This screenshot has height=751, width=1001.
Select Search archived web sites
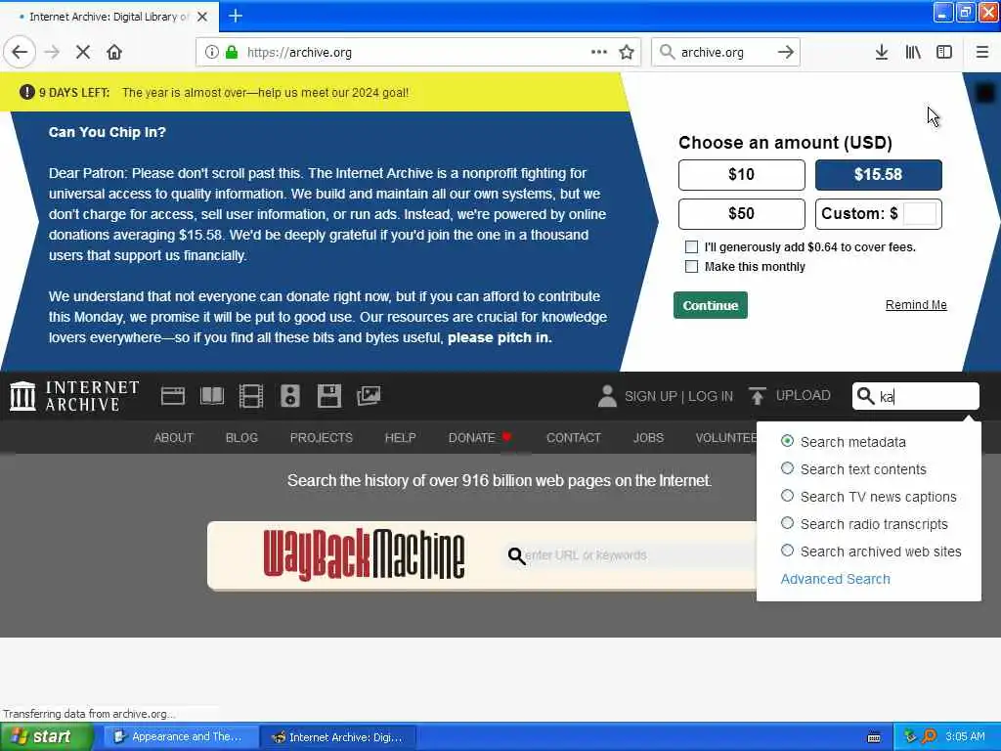click(787, 551)
